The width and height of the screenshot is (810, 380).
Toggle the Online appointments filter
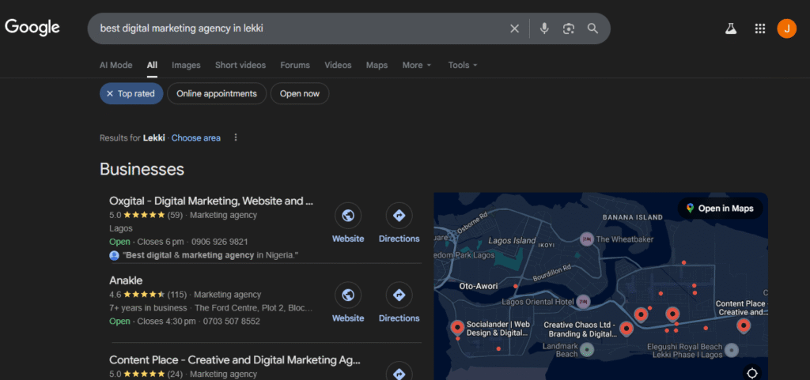[x=216, y=94]
